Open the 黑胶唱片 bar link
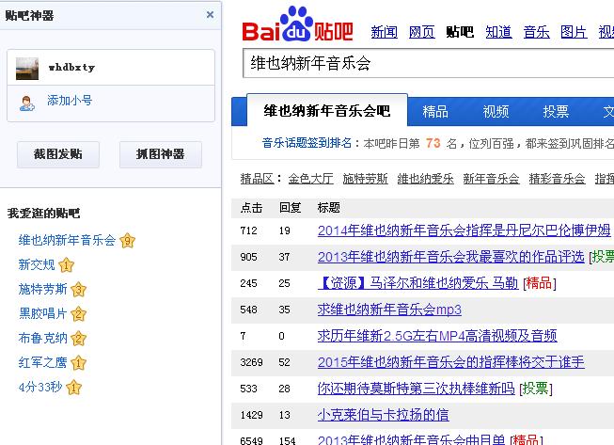Image resolution: width=614 pixels, height=445 pixels. point(42,313)
